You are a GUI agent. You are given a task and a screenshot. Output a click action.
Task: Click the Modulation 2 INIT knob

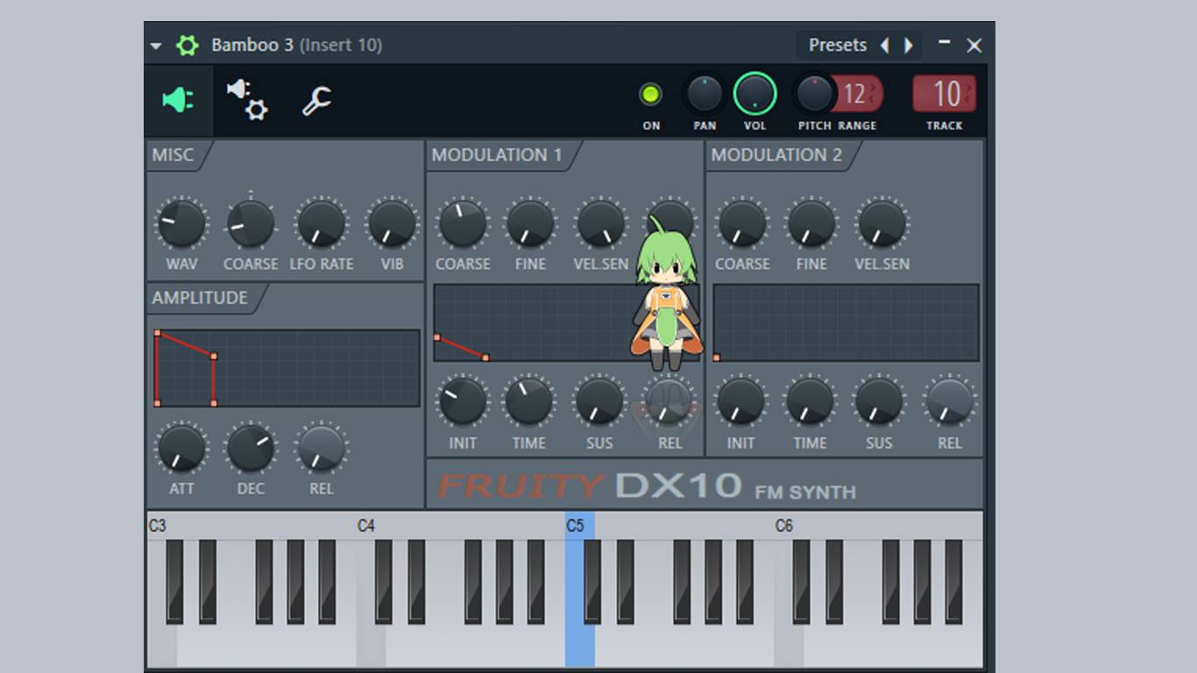(x=740, y=402)
